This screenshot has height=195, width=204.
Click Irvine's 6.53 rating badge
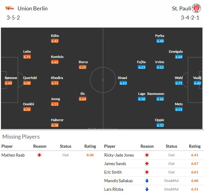pos(160,67)
